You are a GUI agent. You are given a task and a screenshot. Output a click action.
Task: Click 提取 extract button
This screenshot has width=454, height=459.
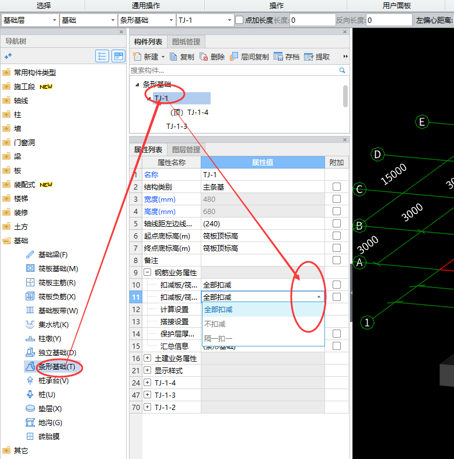(x=317, y=57)
